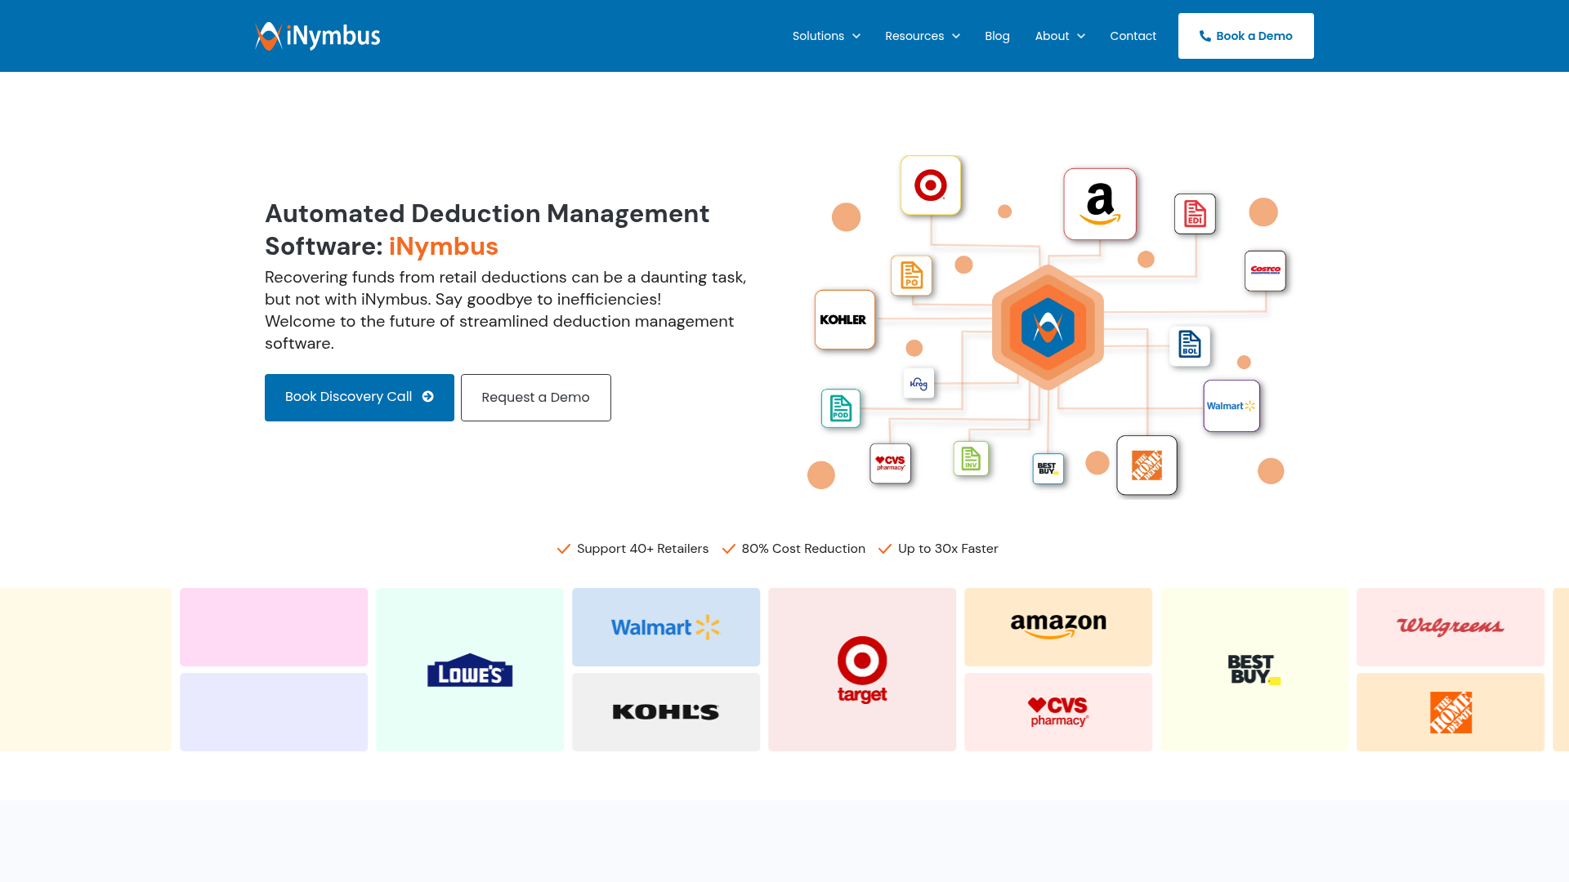Image resolution: width=1569 pixels, height=882 pixels.
Task: Click the Home Depot icon in the diagram
Action: [1147, 465]
